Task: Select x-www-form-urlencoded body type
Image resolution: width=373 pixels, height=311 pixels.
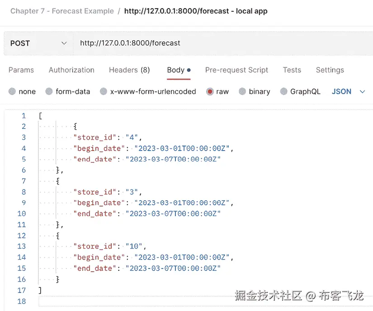Action: 104,91
